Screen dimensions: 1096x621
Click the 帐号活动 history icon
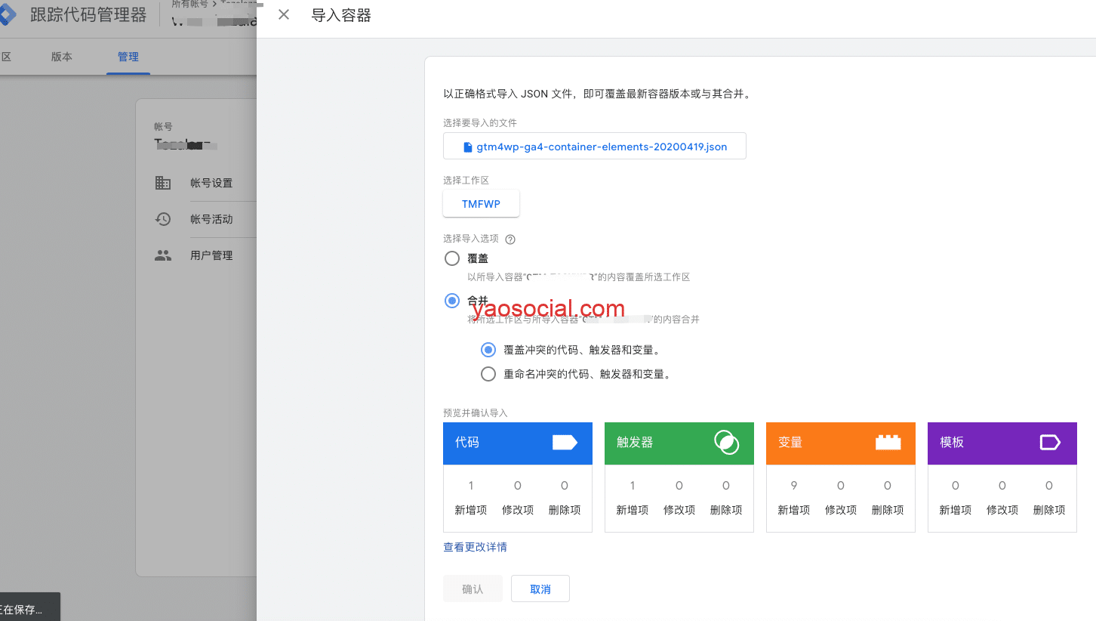(x=163, y=219)
